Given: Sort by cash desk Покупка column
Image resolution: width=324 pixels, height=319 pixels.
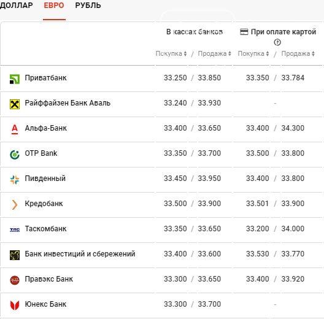Looking at the screenshot, I should click(171, 53).
